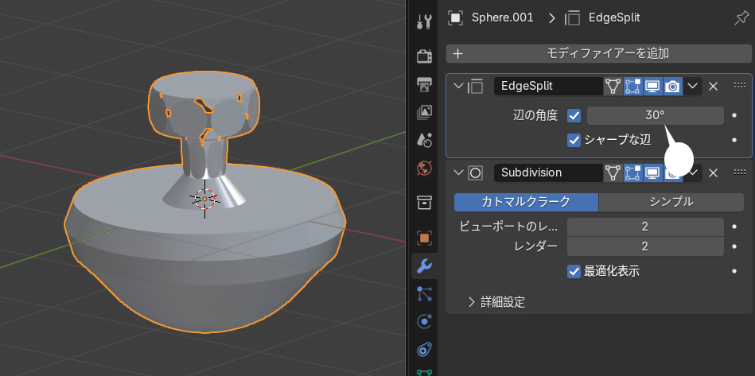
Task: Animate the 最適化表示 property dot
Action: (x=734, y=271)
